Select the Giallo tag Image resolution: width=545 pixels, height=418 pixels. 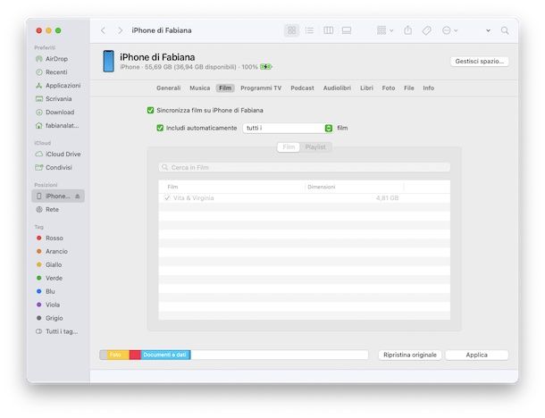[49, 264]
